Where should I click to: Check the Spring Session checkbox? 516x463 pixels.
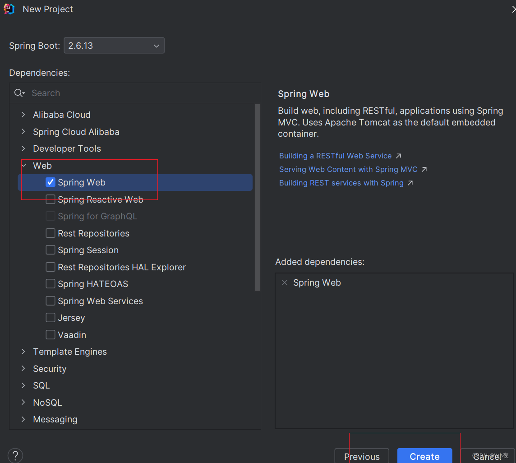tap(51, 250)
